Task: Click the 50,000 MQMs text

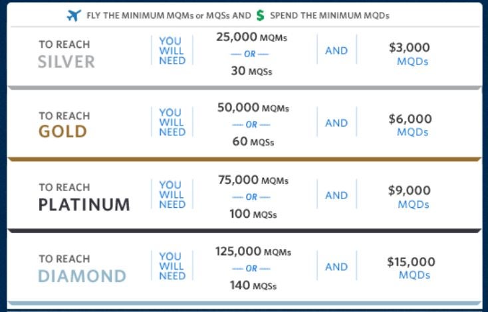Action: pos(253,108)
